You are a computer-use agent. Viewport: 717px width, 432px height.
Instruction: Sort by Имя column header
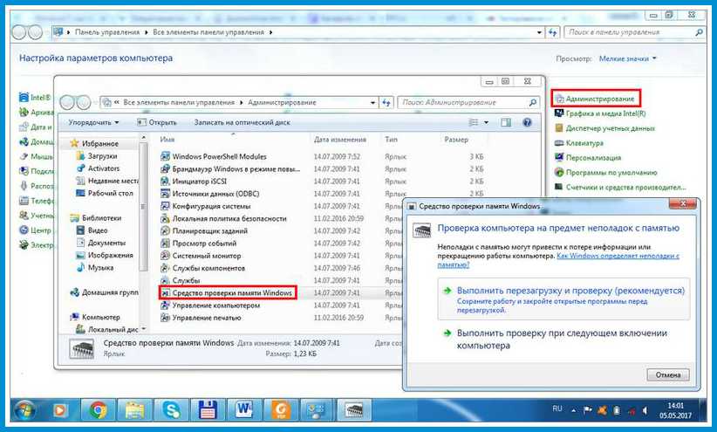tap(167, 139)
